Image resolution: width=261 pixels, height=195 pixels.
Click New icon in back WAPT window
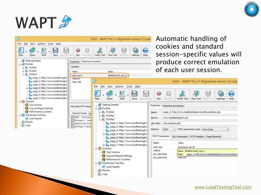21,52
